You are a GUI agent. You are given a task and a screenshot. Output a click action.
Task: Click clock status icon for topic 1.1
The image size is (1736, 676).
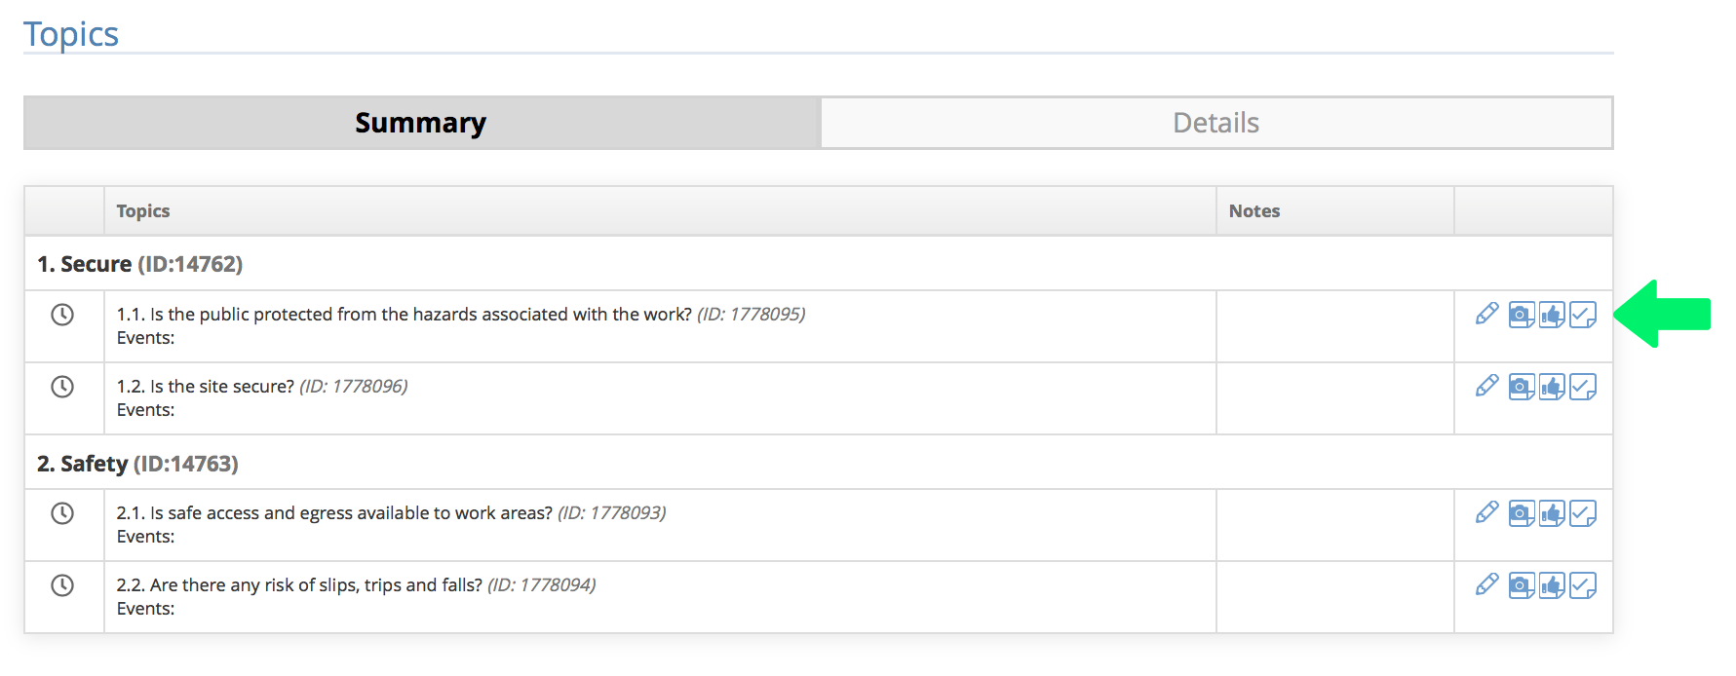[62, 315]
